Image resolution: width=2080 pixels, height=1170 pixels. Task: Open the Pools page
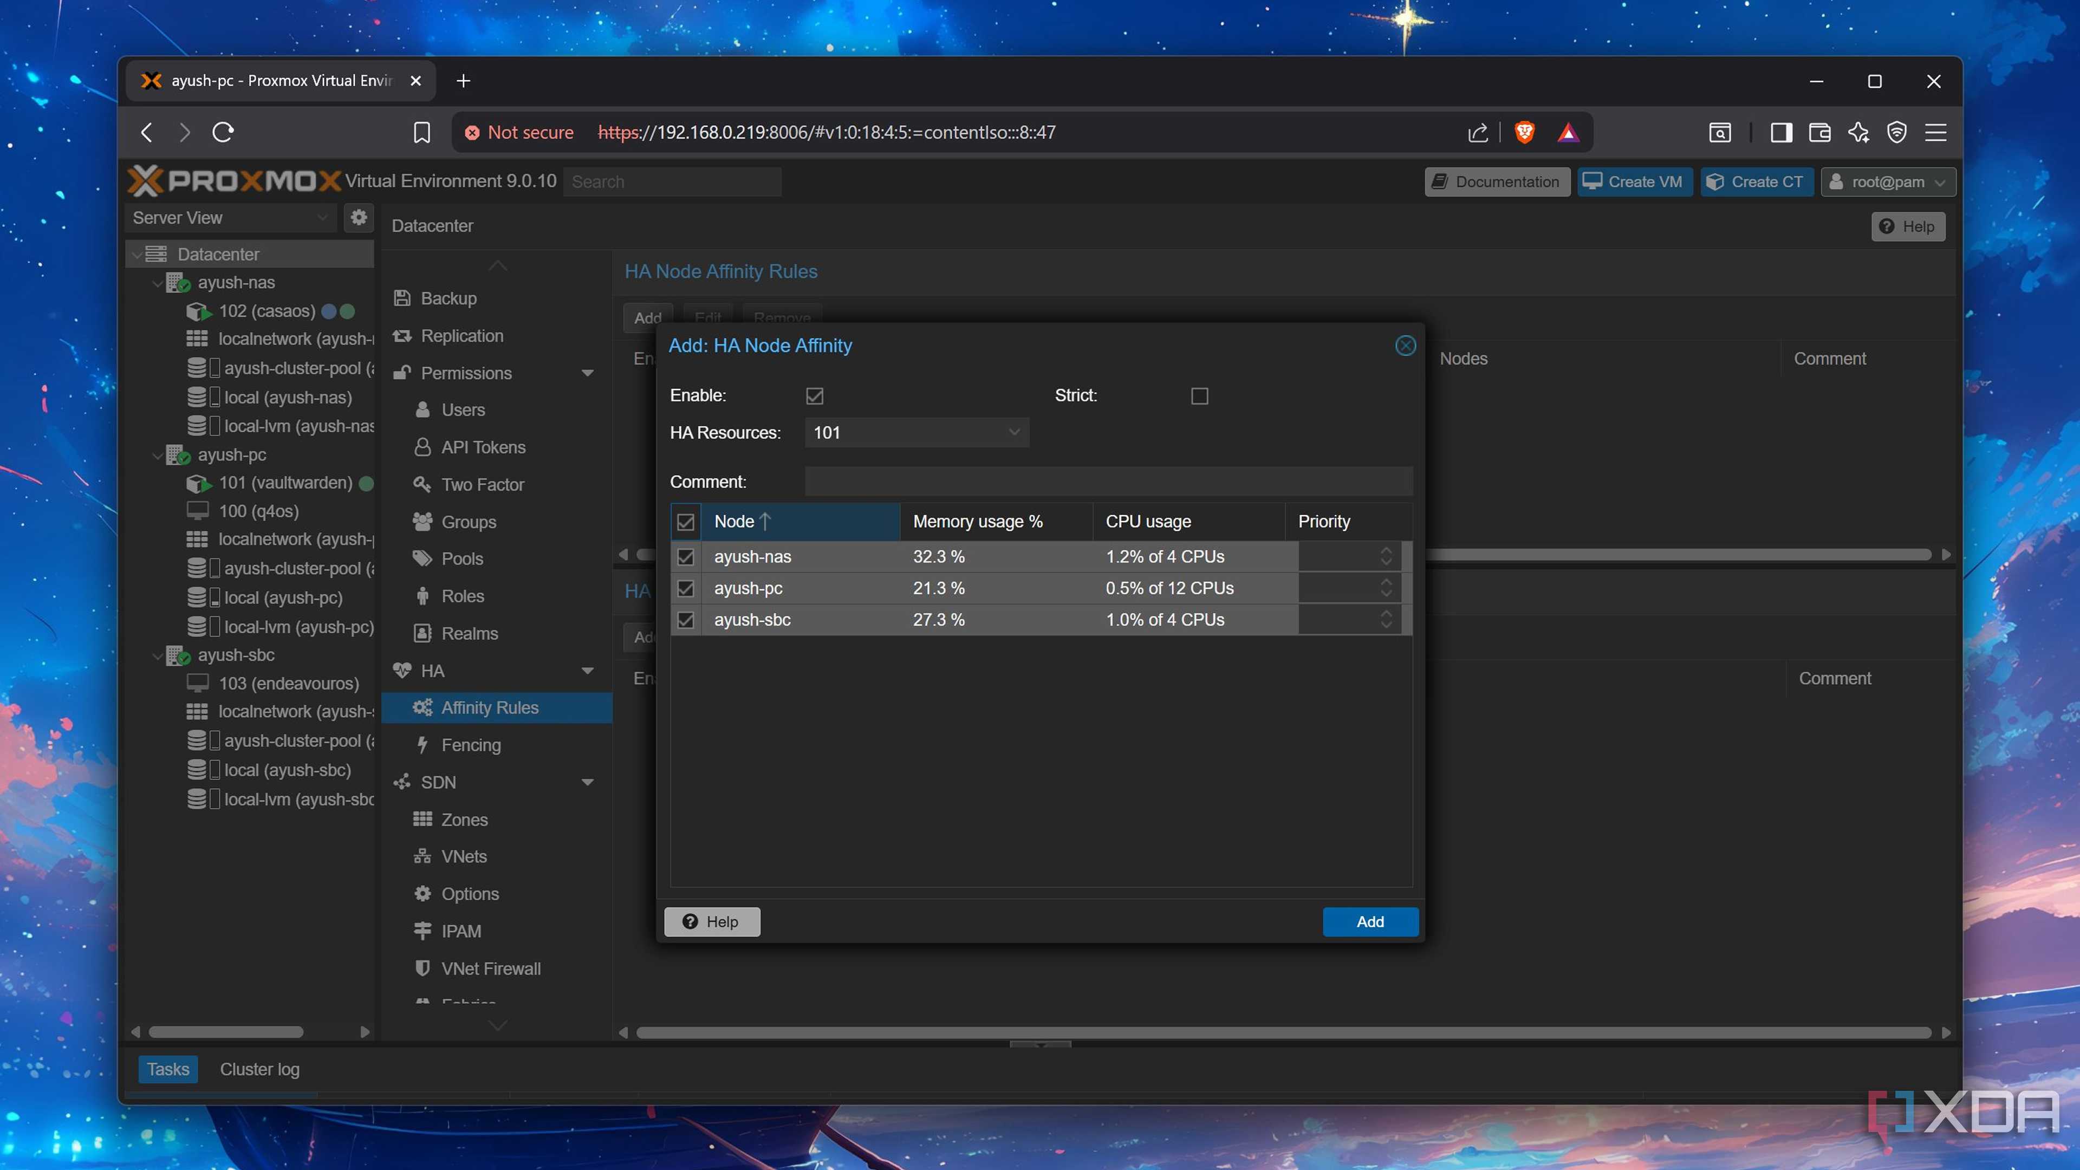462,559
